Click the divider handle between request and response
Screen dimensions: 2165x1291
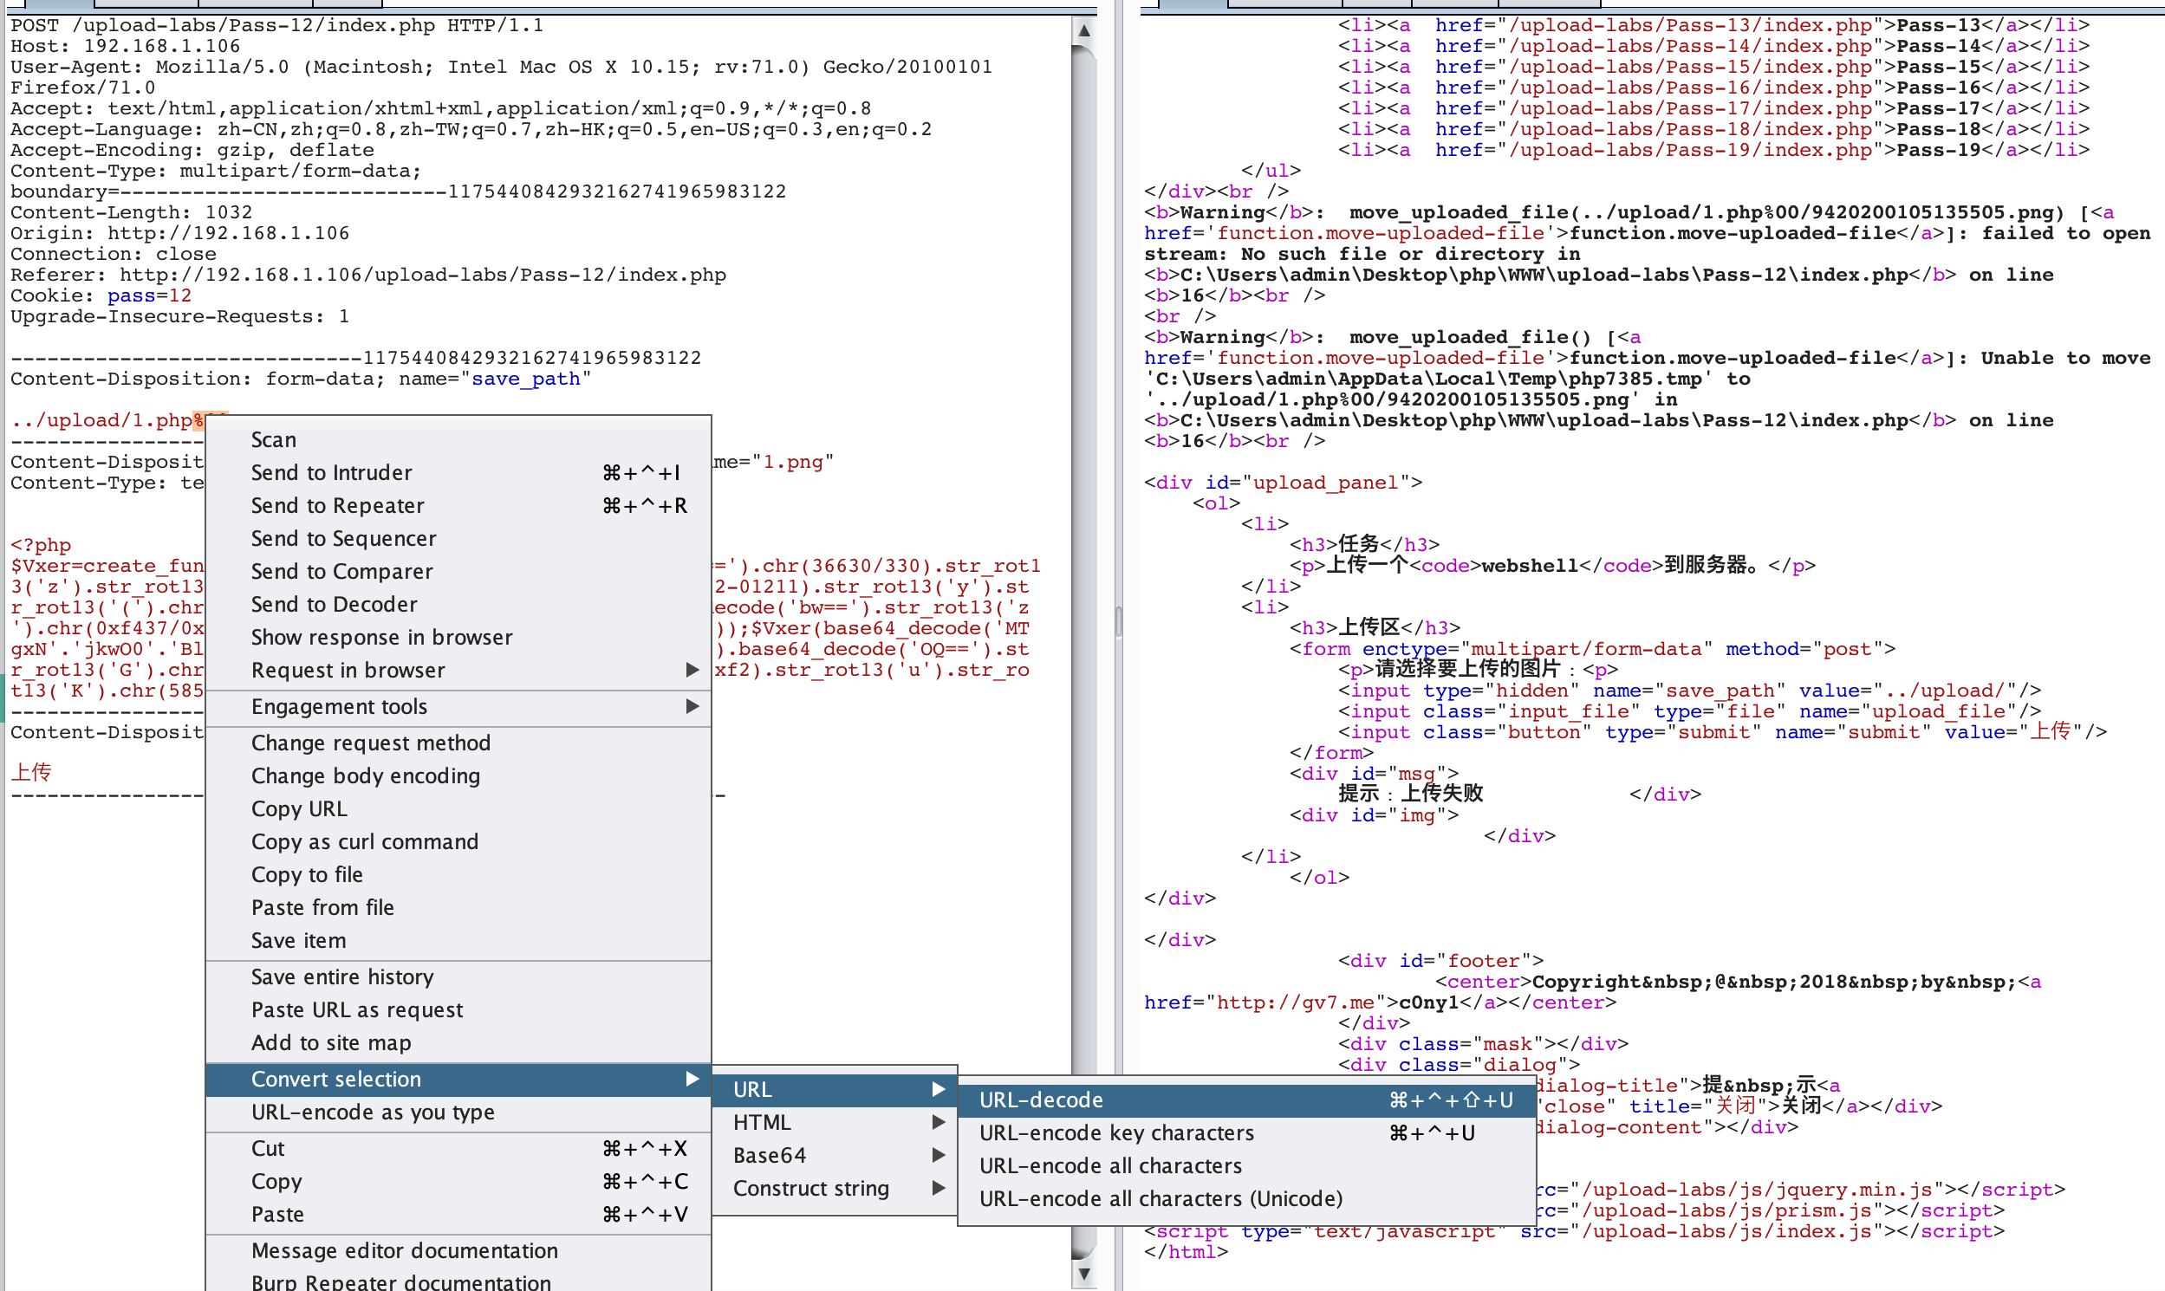(x=1118, y=622)
